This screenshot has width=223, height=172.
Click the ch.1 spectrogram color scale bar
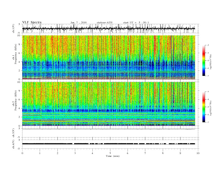point(204,60)
